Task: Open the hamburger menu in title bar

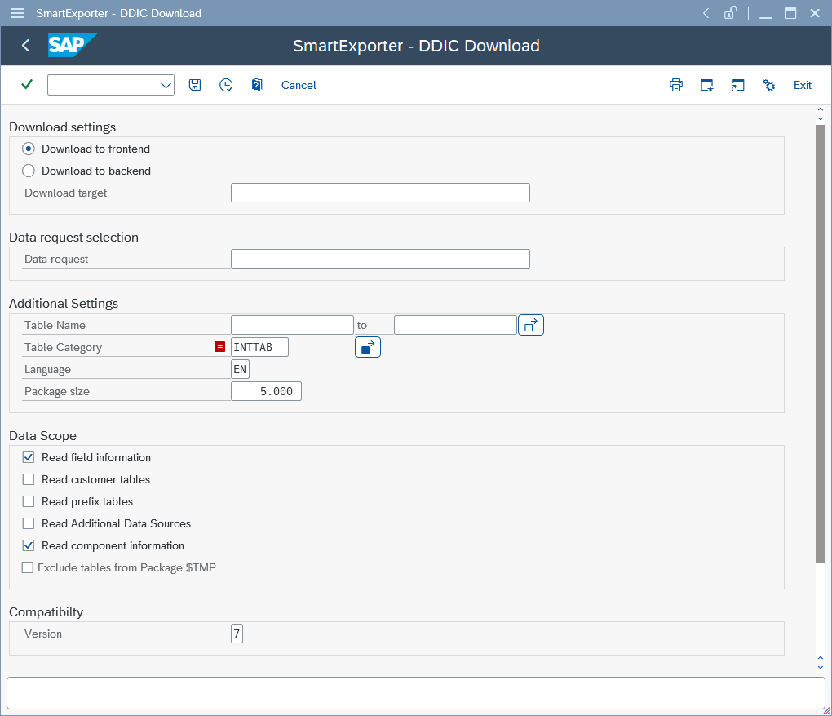Action: point(17,13)
